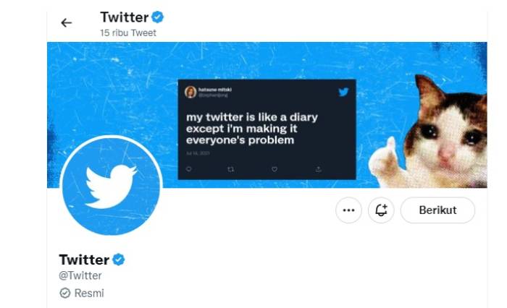The width and height of the screenshot is (507, 308).
Task: Click the back arrow
Action: 67,22
